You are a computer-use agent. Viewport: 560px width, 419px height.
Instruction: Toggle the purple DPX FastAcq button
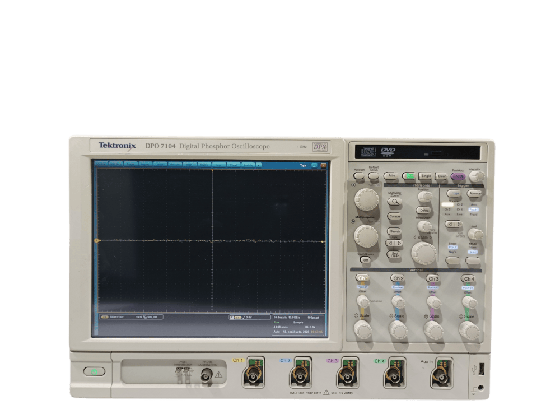click(x=458, y=176)
